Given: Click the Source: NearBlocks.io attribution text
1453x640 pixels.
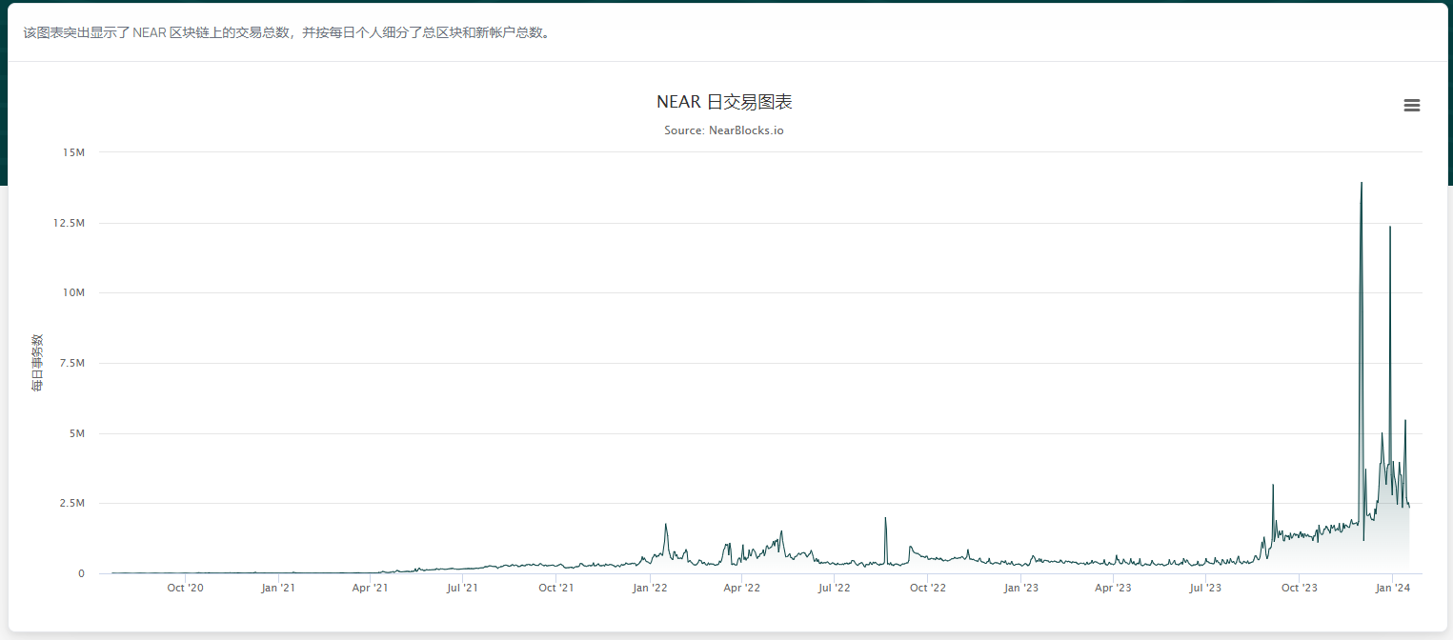Looking at the screenshot, I should pyautogui.click(x=725, y=130).
